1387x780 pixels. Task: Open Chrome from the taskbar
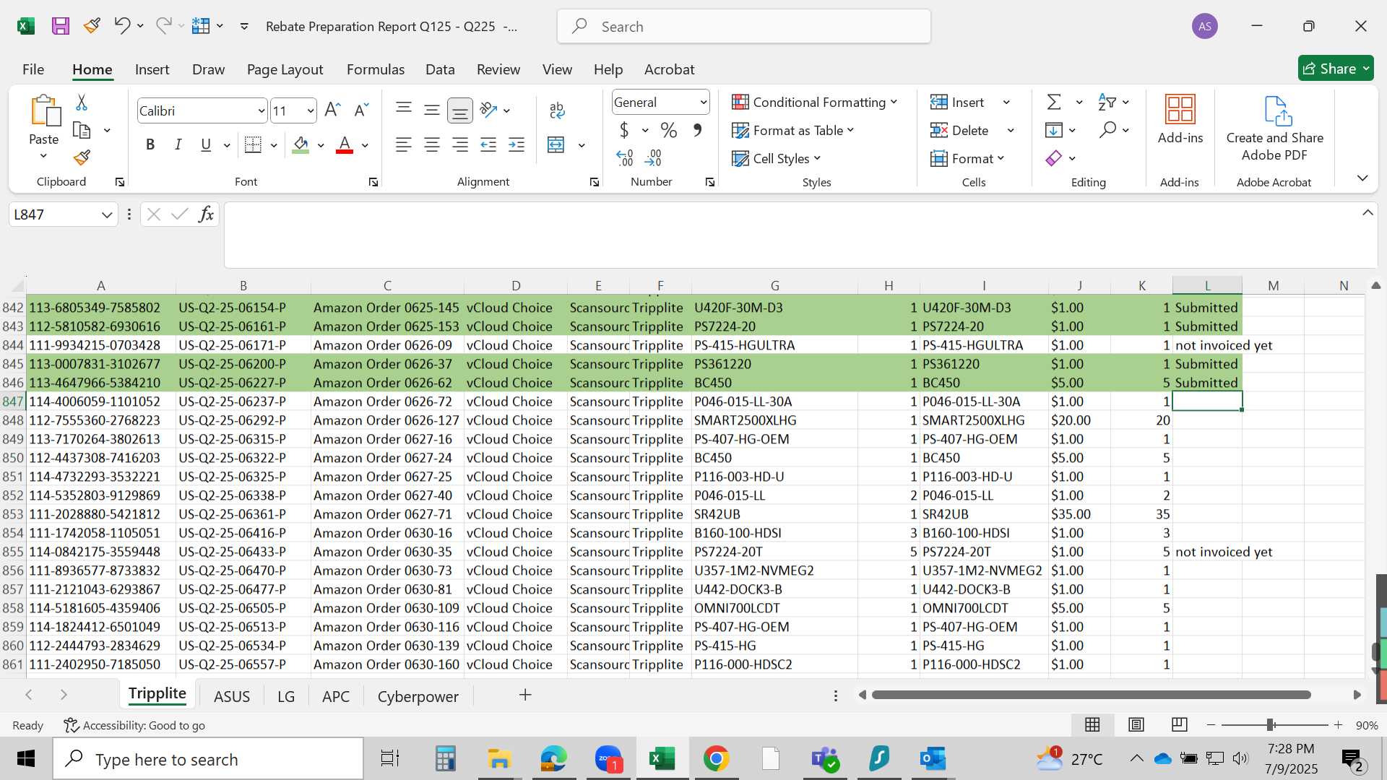[x=717, y=759]
